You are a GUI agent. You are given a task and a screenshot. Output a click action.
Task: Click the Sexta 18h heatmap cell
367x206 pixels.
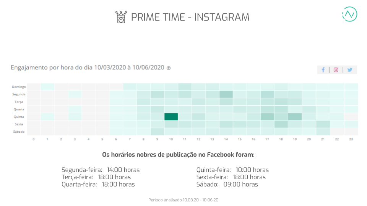click(281, 124)
